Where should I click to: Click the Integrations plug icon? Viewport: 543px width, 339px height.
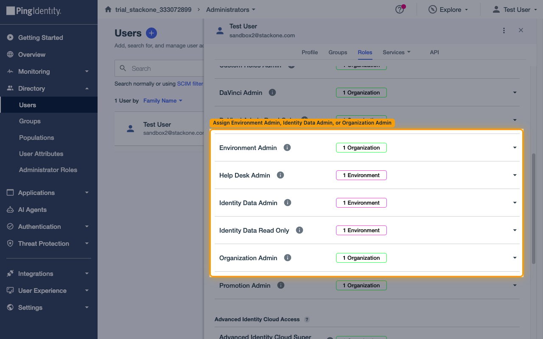(x=10, y=273)
